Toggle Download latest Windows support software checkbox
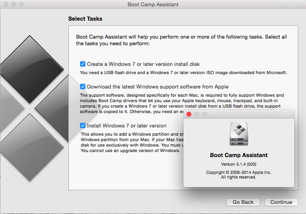The height and width of the screenshot is (214, 306). (83, 87)
